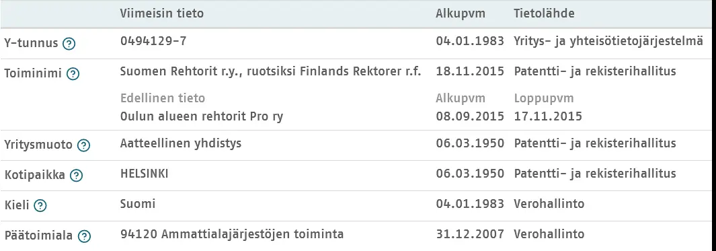
Task: Open the help icon next to Kotipaikka
Action: pos(76,176)
